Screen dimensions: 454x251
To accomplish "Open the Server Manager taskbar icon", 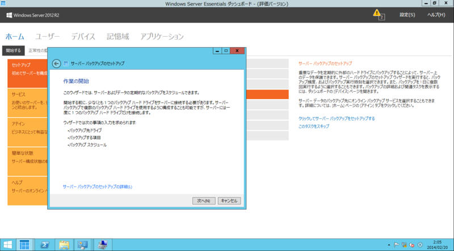I will (x=82, y=245).
